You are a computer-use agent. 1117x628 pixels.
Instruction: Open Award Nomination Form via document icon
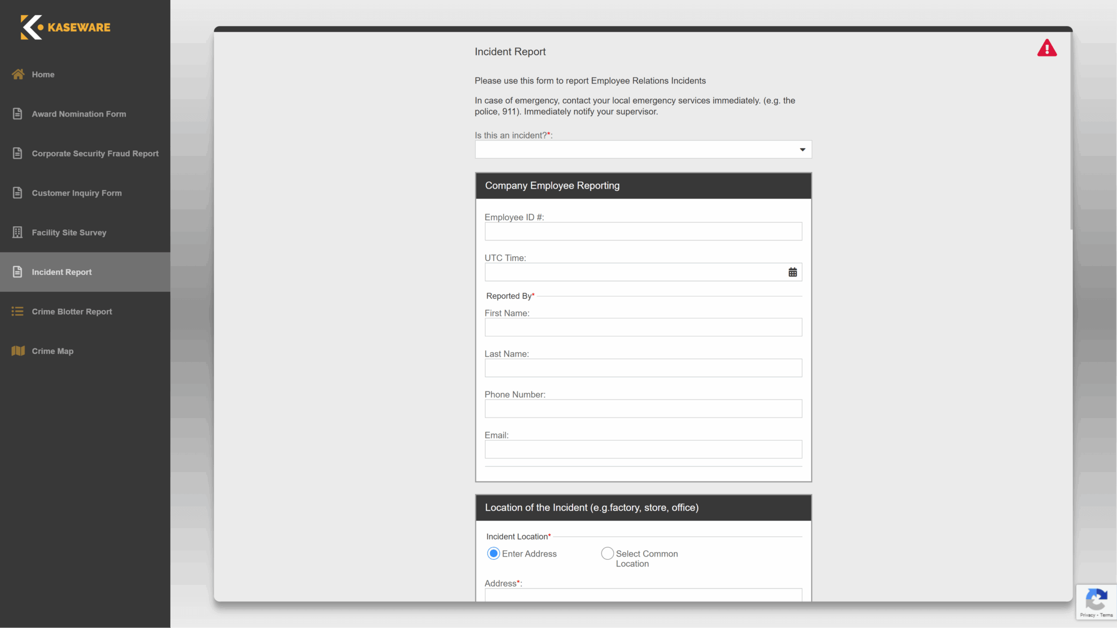pyautogui.click(x=17, y=113)
